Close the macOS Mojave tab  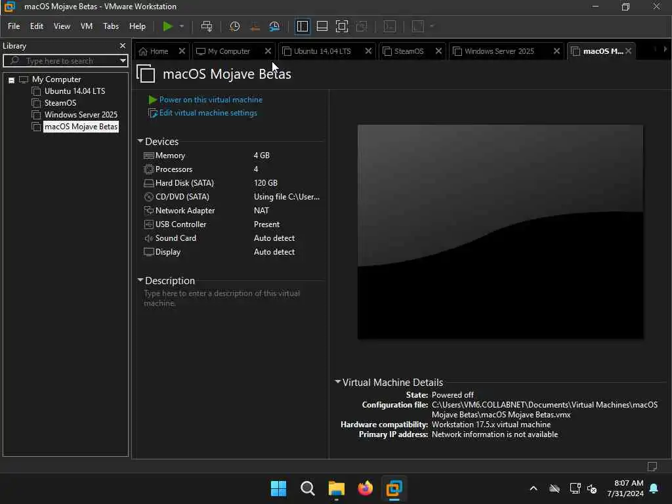628,51
